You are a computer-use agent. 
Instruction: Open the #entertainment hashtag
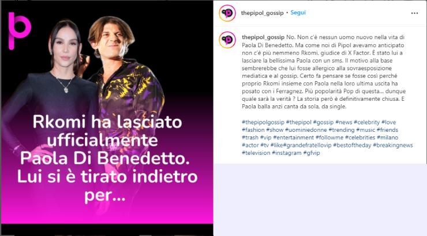(294, 138)
